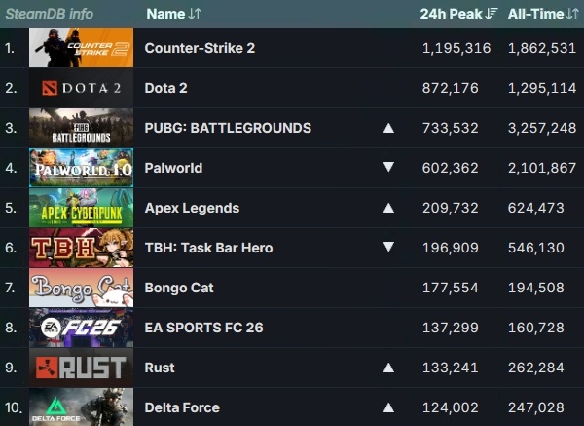The height and width of the screenshot is (426, 584).
Task: Select 24h peak value 209,732
Action: 451,208
